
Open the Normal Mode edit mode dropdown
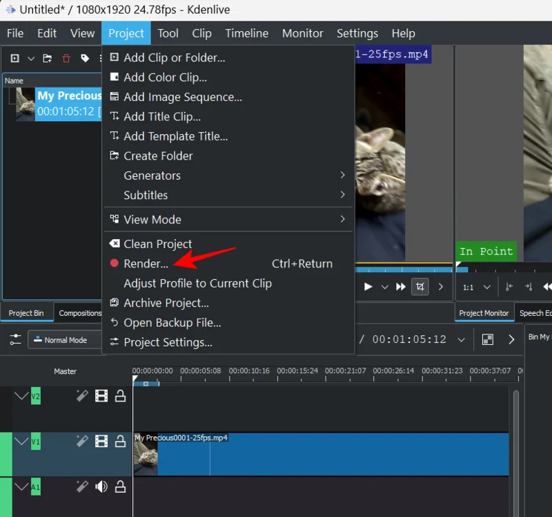[x=65, y=340]
